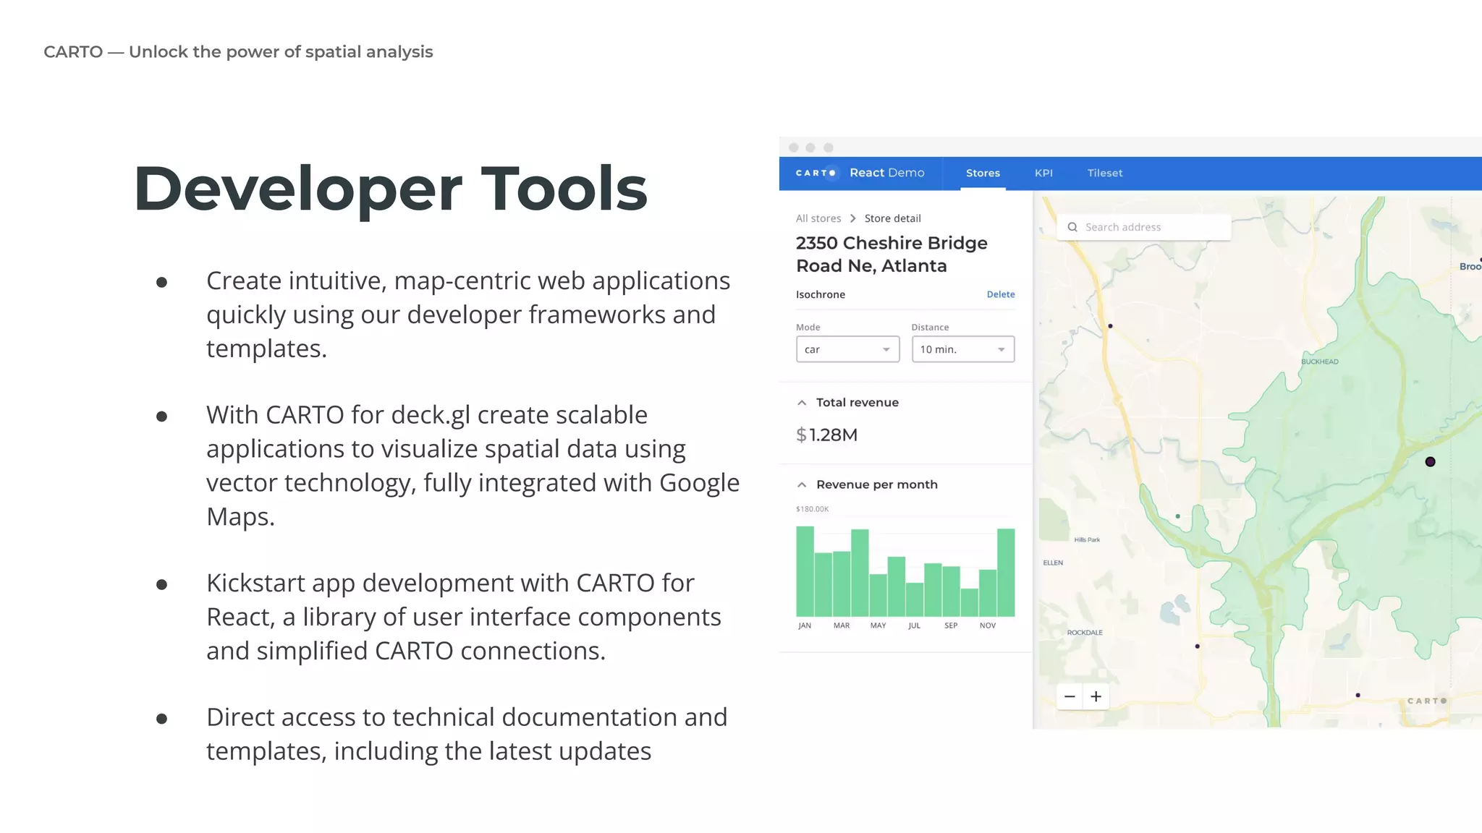Image resolution: width=1482 pixels, height=833 pixels.
Task: Collapse the Revenue per month widget
Action: tap(802, 484)
